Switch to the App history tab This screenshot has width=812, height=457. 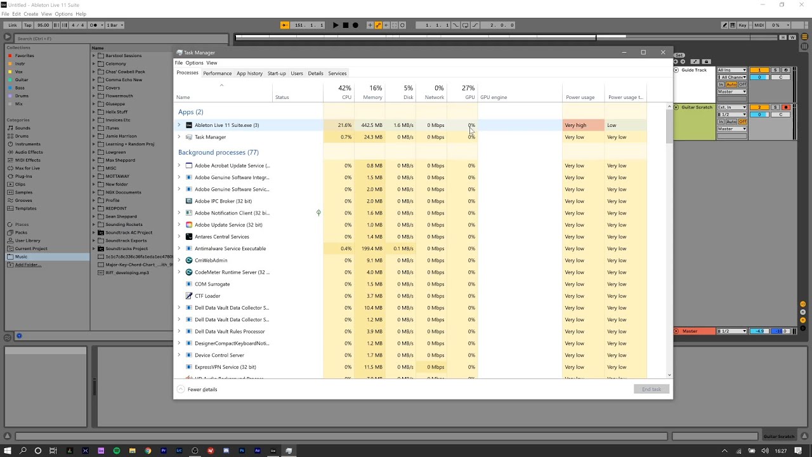point(249,74)
